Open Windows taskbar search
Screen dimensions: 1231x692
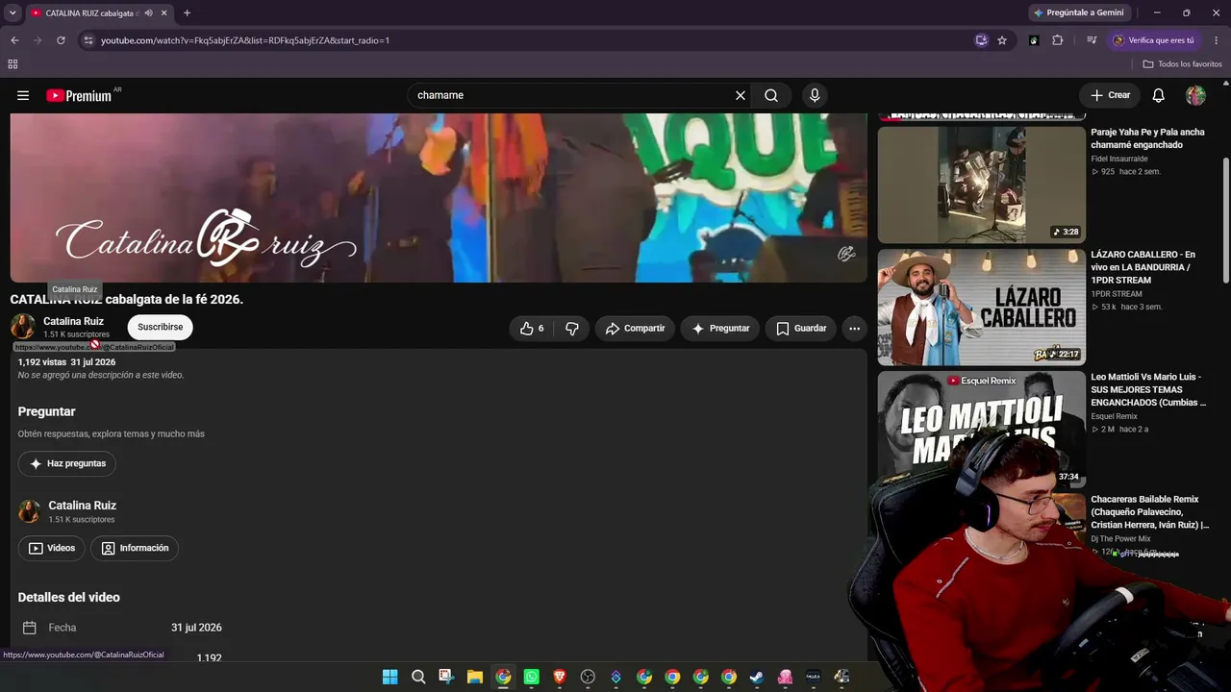418,677
